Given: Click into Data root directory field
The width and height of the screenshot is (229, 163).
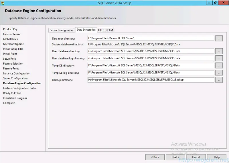Looking at the screenshot, I should [x=151, y=38].
